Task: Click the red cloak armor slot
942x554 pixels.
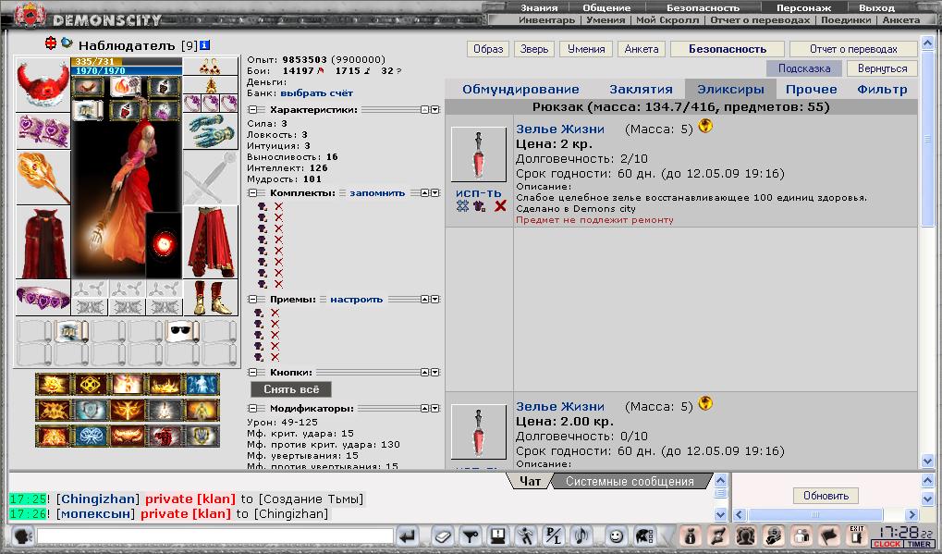Action: (43, 242)
